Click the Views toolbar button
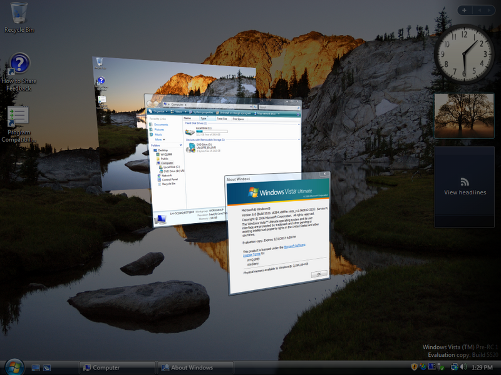This screenshot has width=501, height=375. pyautogui.click(x=177, y=112)
